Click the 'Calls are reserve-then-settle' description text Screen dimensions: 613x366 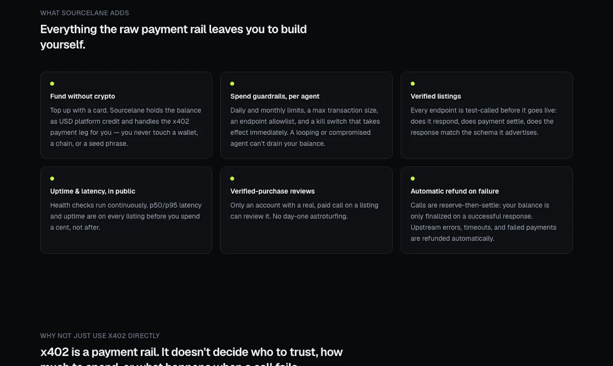point(484,222)
